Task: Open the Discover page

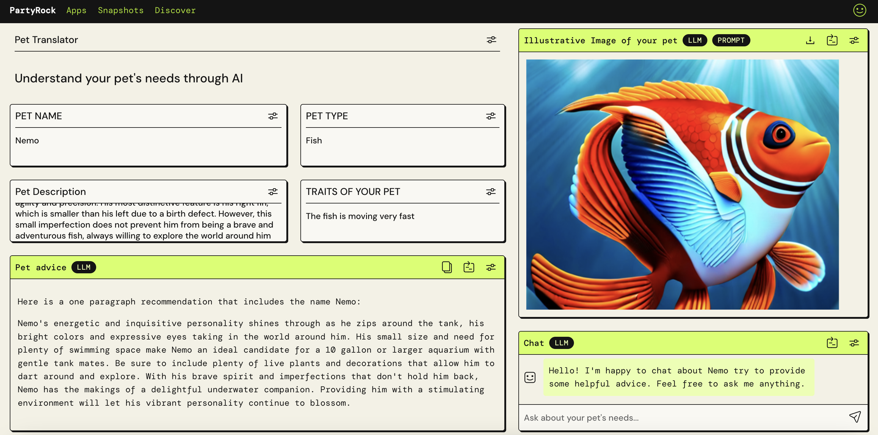Action: (x=175, y=11)
